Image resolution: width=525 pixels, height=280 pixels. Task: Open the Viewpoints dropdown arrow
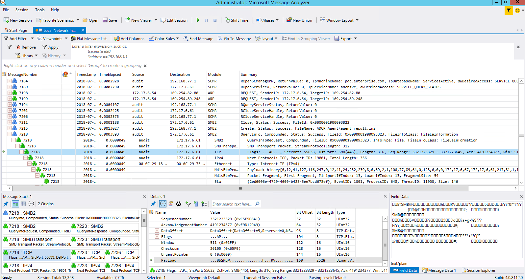click(66, 38)
